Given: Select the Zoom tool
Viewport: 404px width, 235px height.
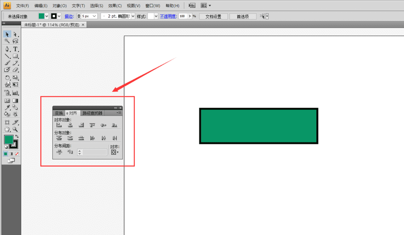Looking at the screenshot, I should click(15, 129).
